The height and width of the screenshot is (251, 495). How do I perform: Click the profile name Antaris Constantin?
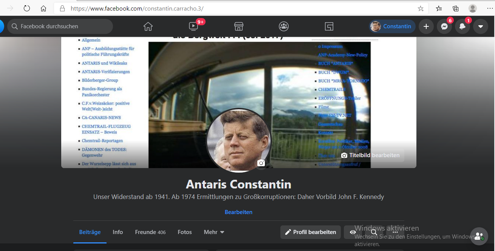tap(238, 184)
